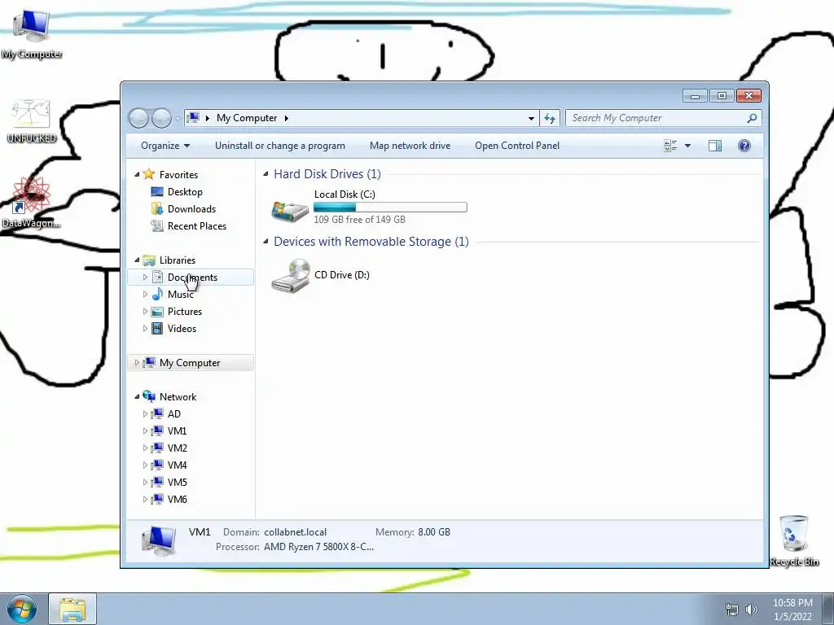
Task: Click the search magnifier icon
Action: coord(752,118)
